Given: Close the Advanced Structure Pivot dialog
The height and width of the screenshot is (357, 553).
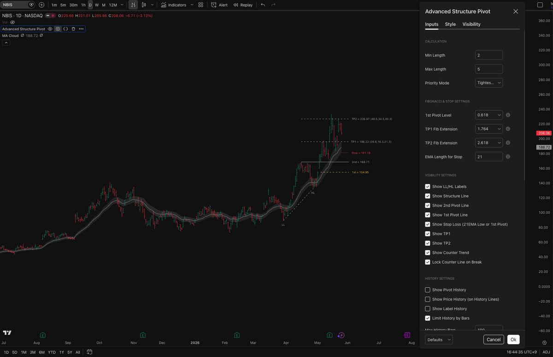Looking at the screenshot, I should (516, 12).
